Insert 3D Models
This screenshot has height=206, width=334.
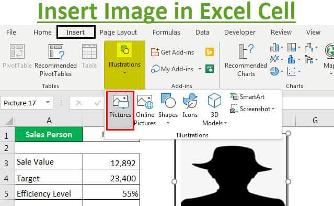(x=214, y=110)
